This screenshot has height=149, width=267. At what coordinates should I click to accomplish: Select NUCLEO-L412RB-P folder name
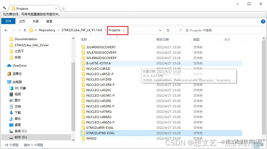pyautogui.click(x=100, y=85)
